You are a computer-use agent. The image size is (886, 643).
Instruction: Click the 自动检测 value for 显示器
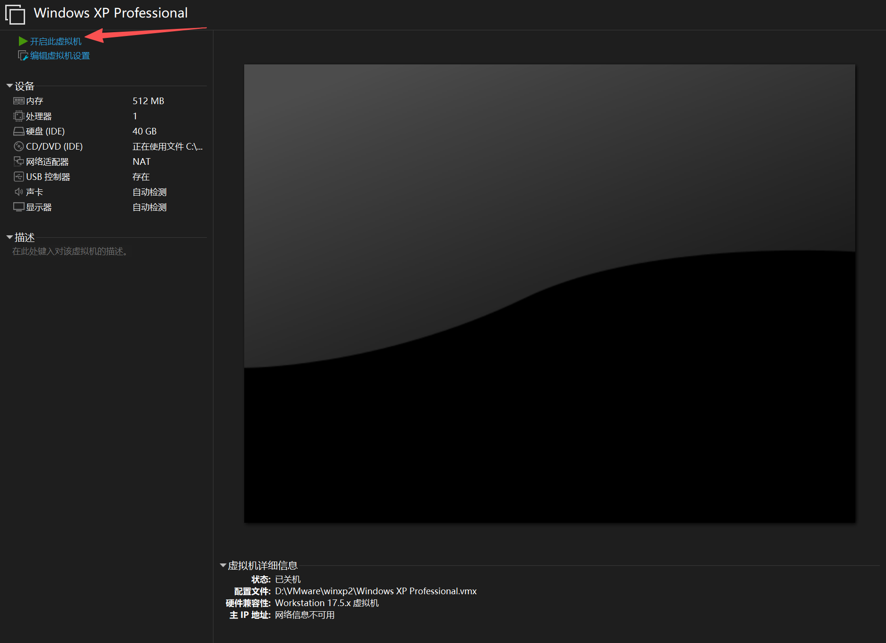click(150, 207)
